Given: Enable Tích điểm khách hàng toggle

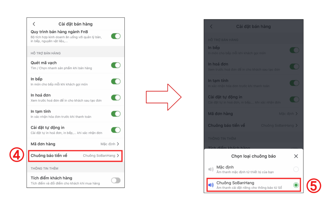Looking at the screenshot, I should pyautogui.click(x=116, y=180).
